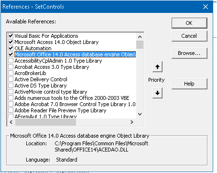The width and height of the screenshot is (217, 173).
Task: Enable AcroBrokerLib reference checkbox
Action: [11, 73]
